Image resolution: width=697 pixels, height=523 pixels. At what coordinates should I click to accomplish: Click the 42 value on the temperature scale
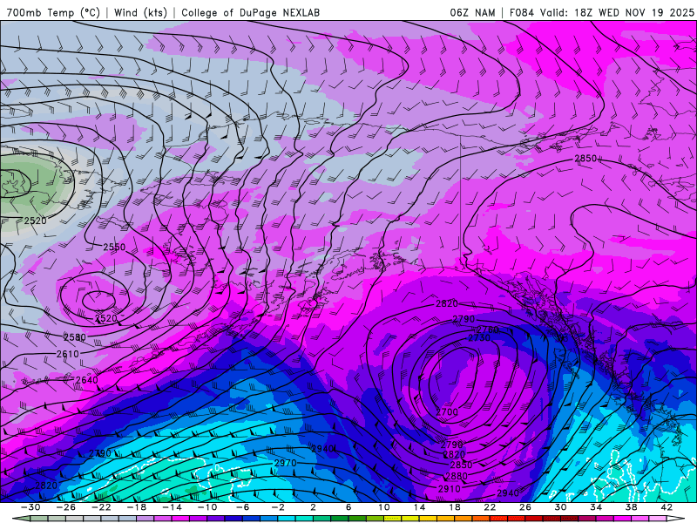[667, 507]
